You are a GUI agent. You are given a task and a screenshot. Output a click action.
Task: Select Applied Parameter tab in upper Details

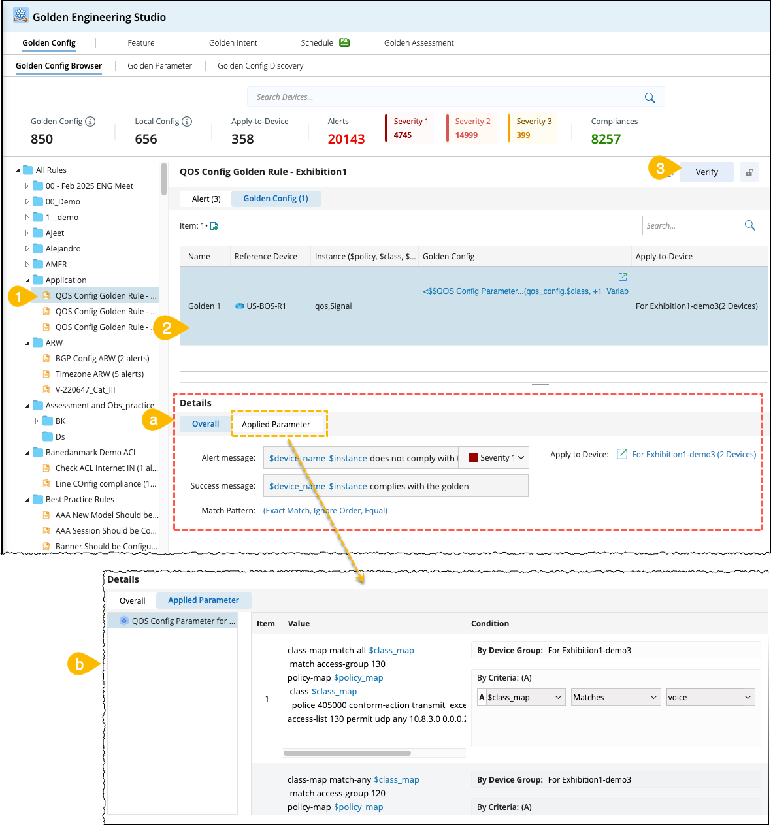pyautogui.click(x=276, y=424)
